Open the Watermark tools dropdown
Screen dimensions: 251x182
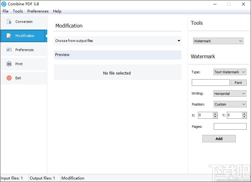(218, 41)
